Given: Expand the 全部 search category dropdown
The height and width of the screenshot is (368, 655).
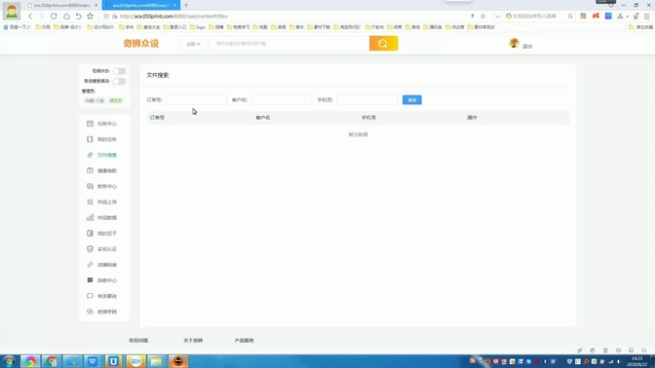Looking at the screenshot, I should pyautogui.click(x=193, y=44).
